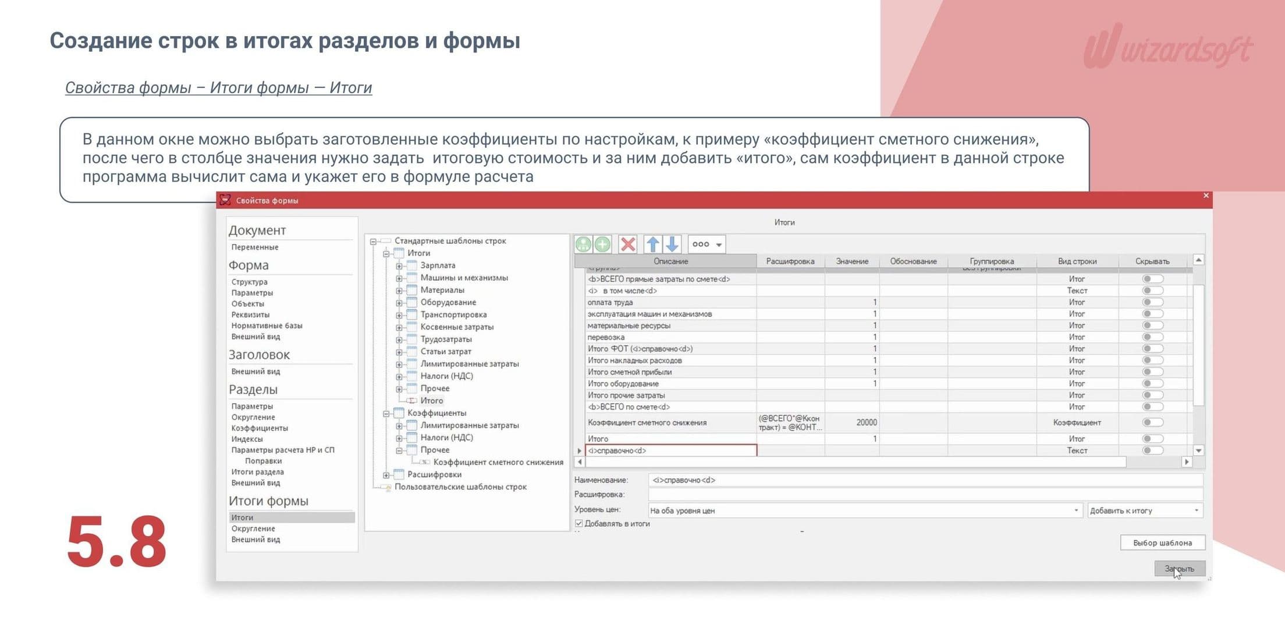Click the green add group row icon

point(583,244)
